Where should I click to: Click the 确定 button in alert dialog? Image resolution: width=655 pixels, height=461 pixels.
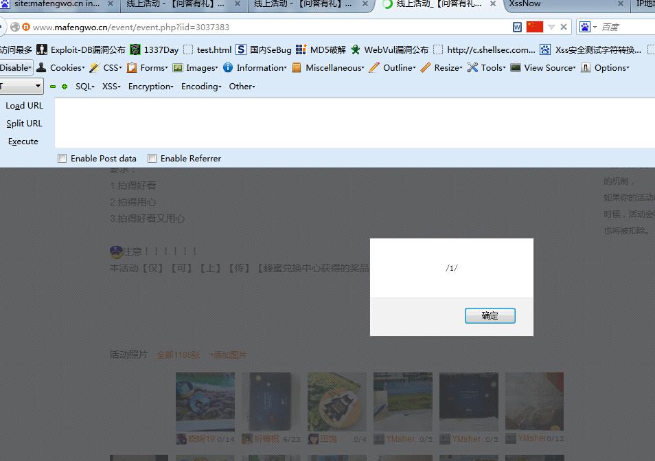490,315
